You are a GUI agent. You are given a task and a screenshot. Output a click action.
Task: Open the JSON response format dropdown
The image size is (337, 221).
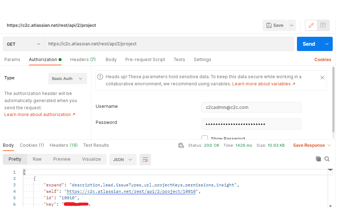pos(123,160)
